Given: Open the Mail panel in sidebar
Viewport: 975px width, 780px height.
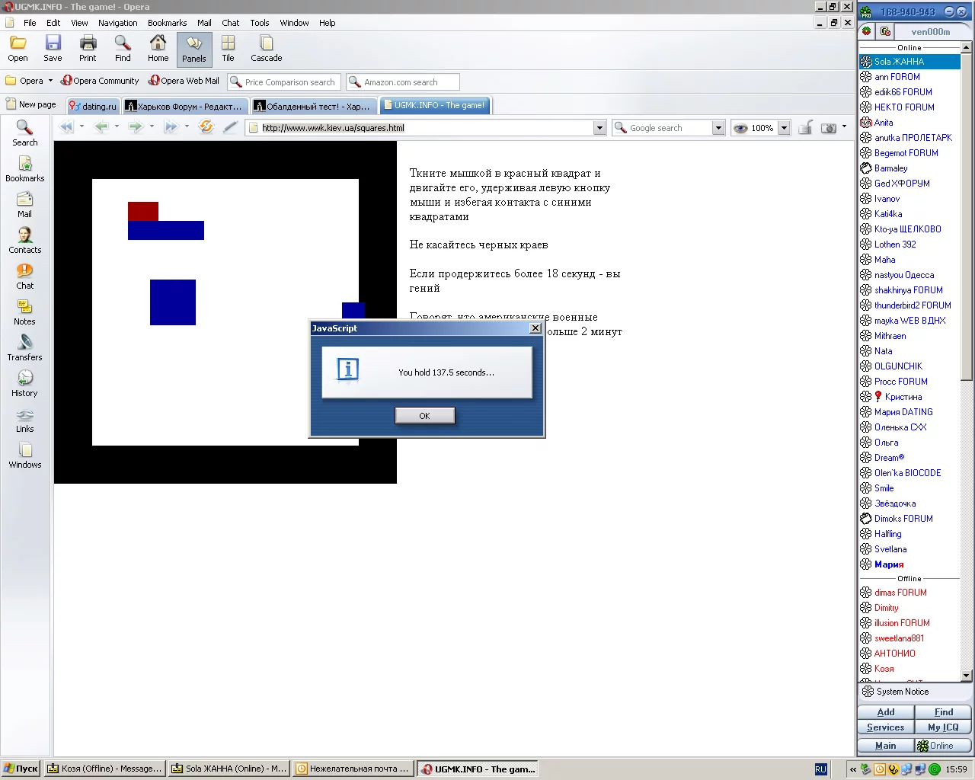Looking at the screenshot, I should [25, 205].
